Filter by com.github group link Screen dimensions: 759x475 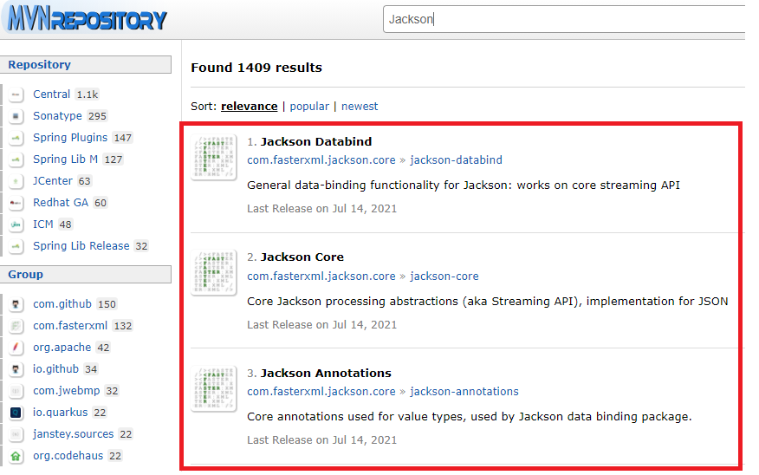click(x=62, y=304)
